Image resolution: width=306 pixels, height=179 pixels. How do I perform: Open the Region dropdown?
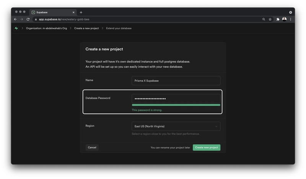(176, 126)
